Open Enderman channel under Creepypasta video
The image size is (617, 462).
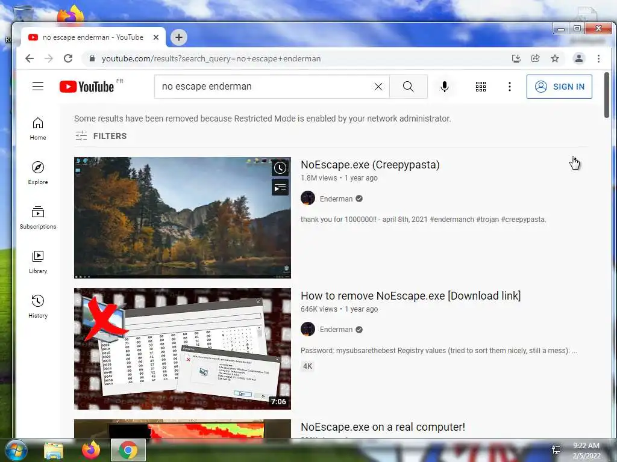pos(336,199)
